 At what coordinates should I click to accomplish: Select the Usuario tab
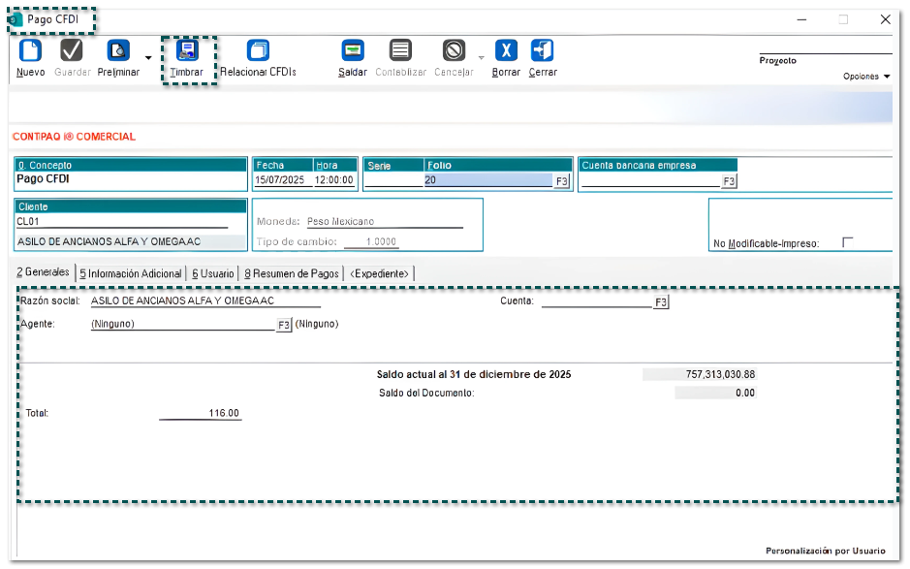212,274
